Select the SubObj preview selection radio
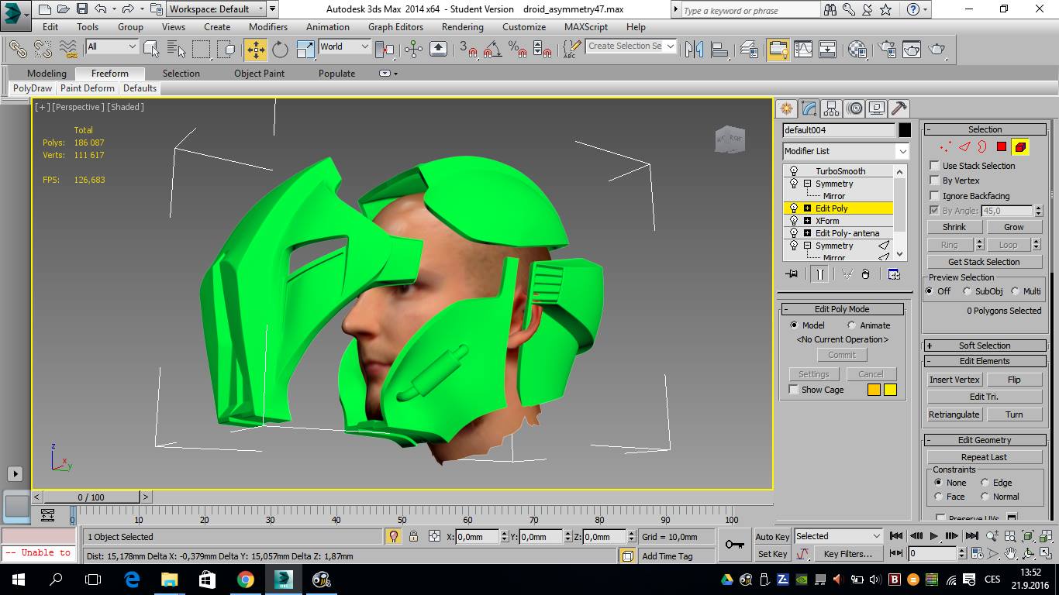 tap(967, 291)
